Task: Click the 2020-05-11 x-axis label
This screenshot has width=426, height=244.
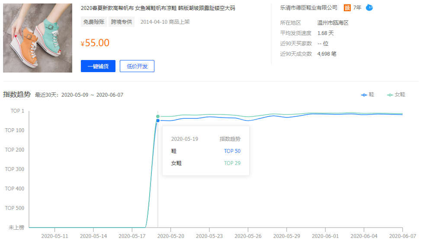Action: coord(54,236)
